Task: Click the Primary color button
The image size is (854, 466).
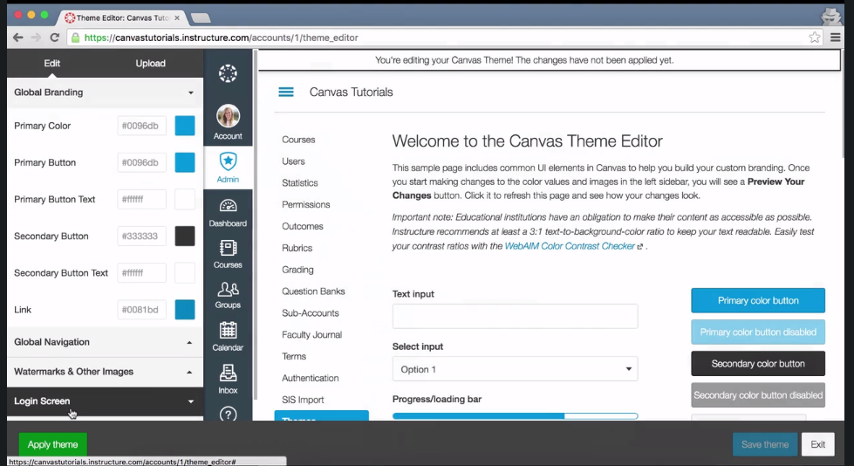Action: (757, 300)
